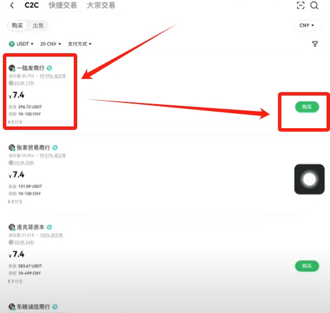Expand the USDT coin dropdown
Screen dimensions: 330x313
[21, 44]
